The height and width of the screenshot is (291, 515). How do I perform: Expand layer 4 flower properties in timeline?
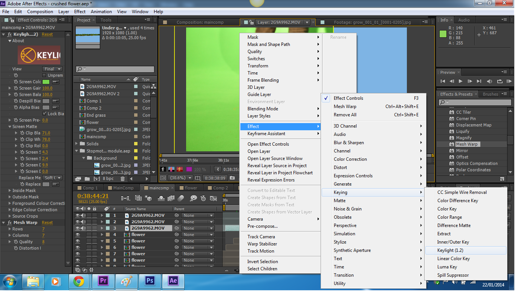(x=102, y=235)
